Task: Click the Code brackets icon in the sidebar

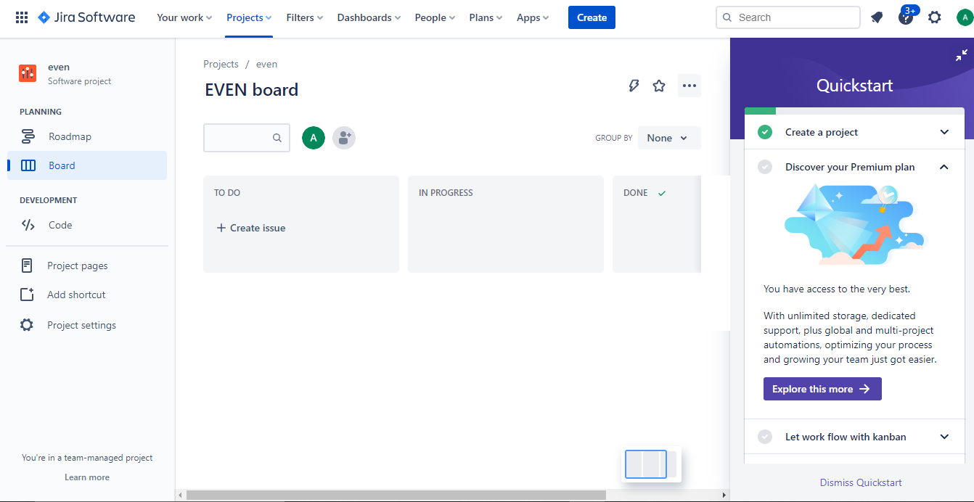Action: coord(28,225)
